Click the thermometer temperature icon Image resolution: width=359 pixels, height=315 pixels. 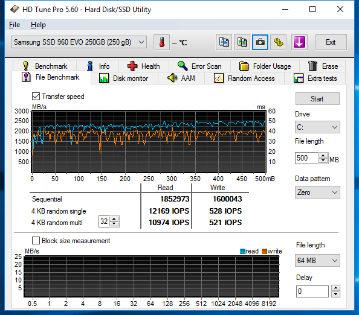(161, 42)
